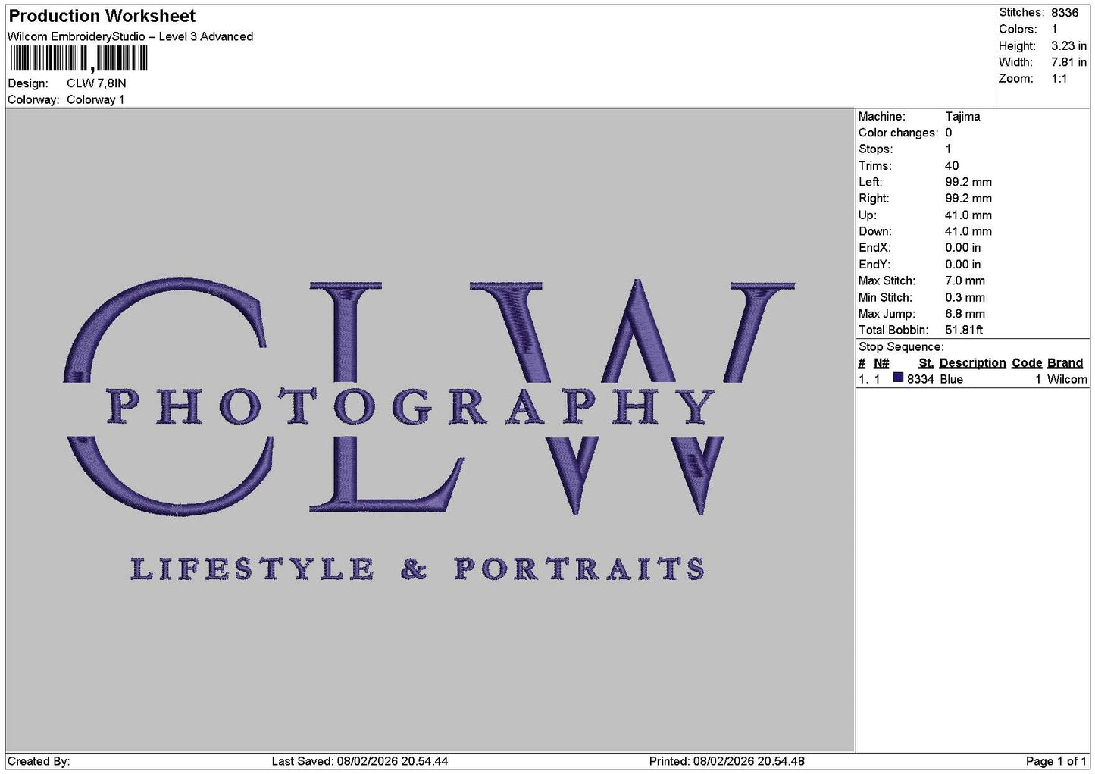Click the Trims value 40
Viewport: 1095px width, 774px height.
pos(952,166)
